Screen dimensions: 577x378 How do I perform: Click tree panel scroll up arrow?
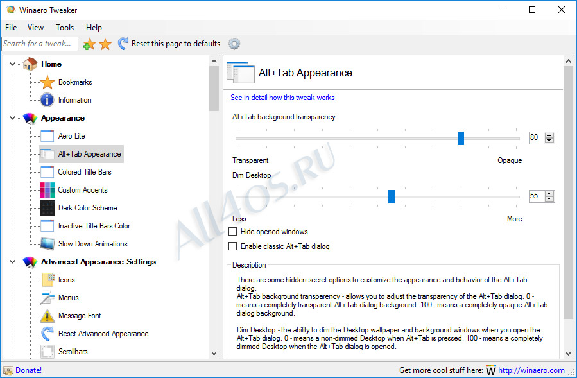coord(214,61)
